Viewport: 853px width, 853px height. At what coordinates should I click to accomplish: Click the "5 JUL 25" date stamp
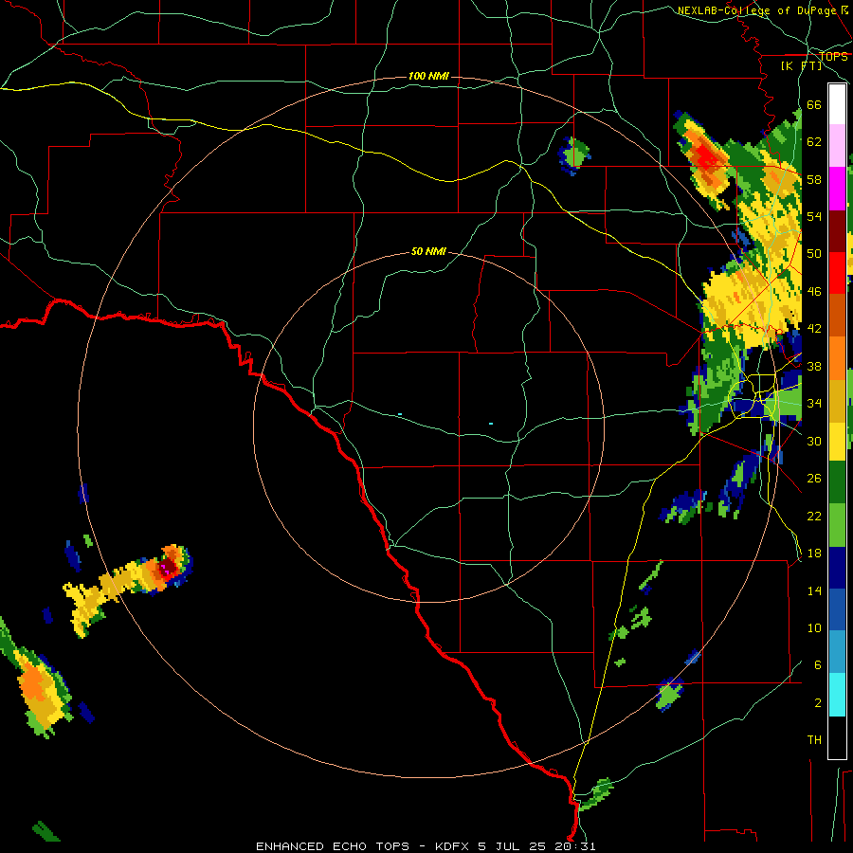pyautogui.click(x=514, y=846)
